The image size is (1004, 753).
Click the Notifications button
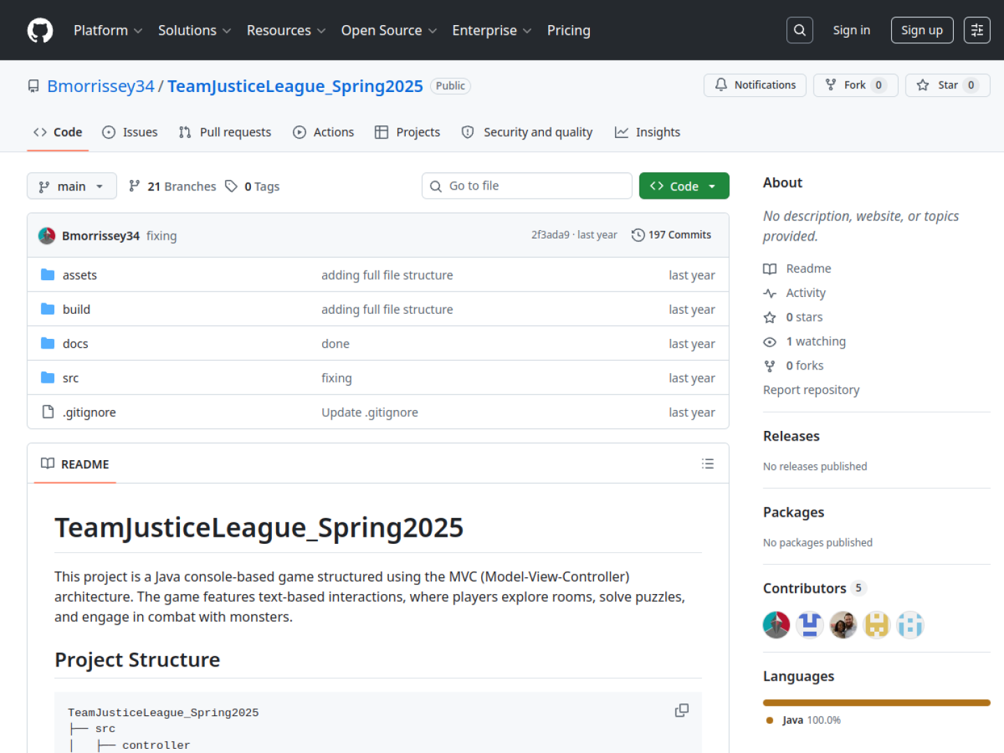pos(755,85)
